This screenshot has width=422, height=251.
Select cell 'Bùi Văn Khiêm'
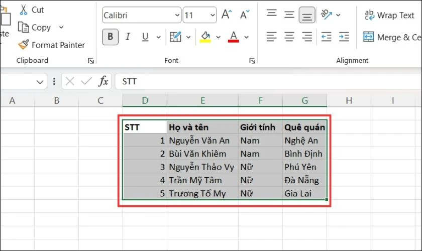202,154
